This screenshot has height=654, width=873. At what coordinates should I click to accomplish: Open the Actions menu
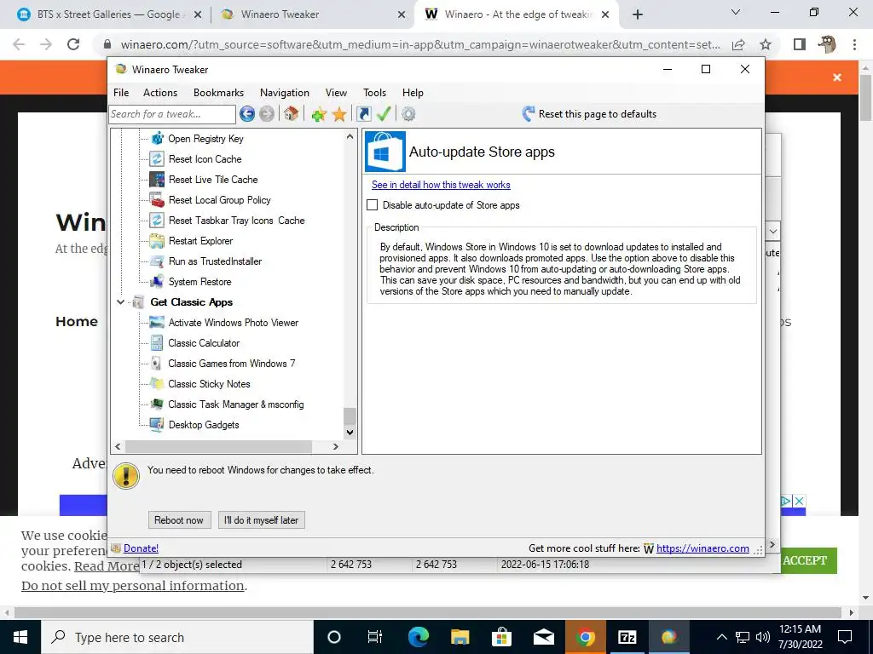pos(160,93)
